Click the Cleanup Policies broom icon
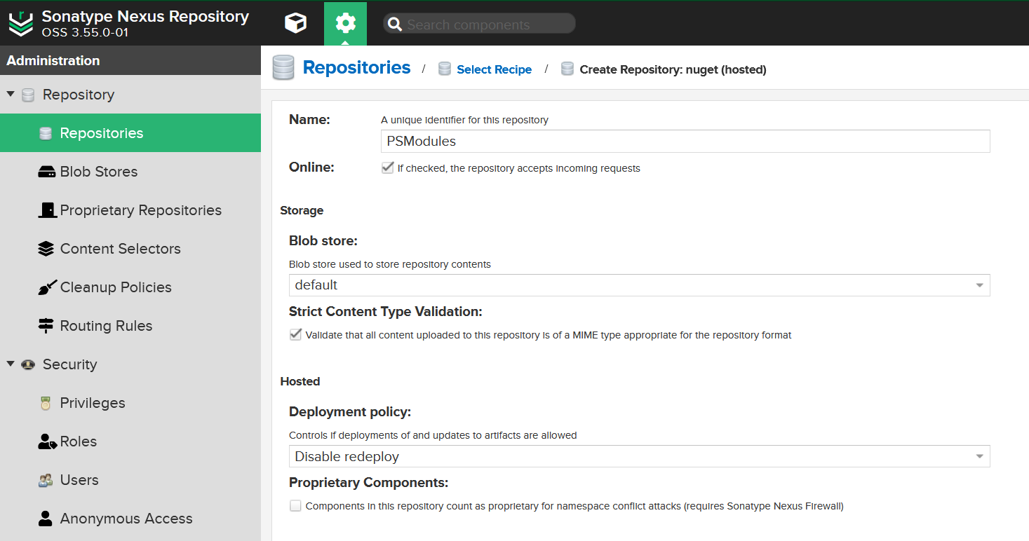Image resolution: width=1029 pixels, height=541 pixels. point(47,287)
